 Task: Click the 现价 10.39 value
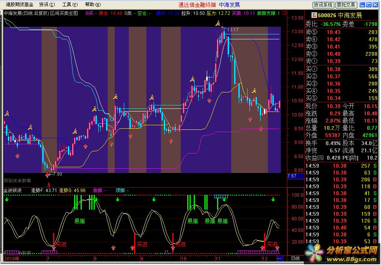click(x=333, y=106)
